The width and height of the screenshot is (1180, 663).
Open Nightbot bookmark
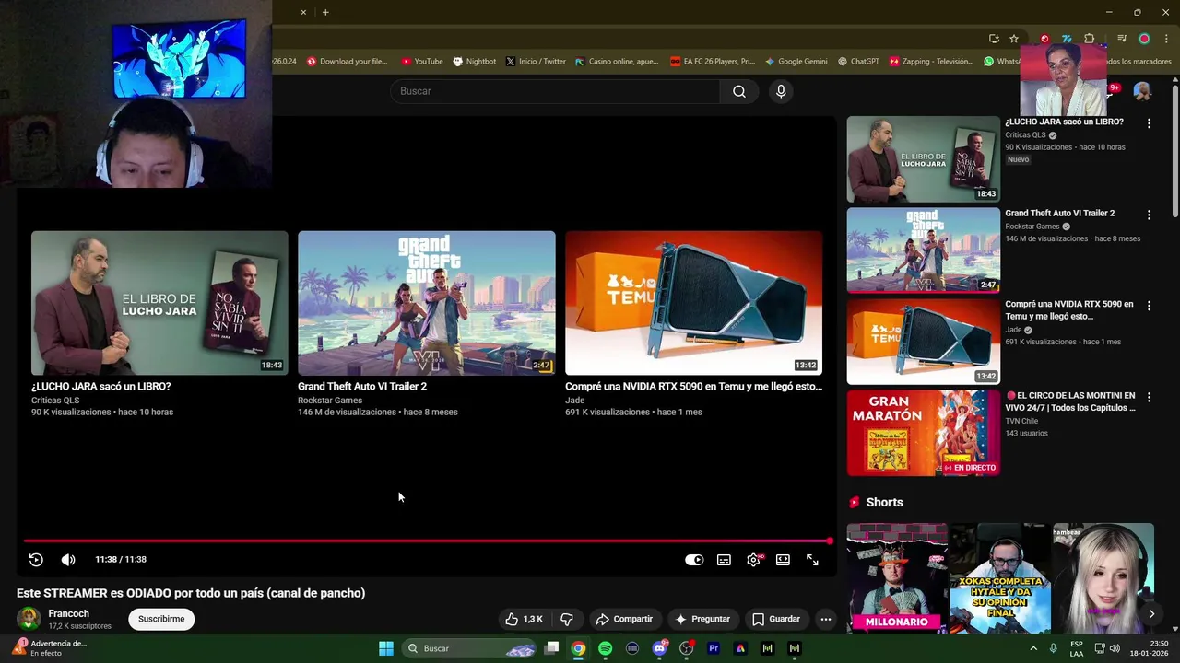475,62
